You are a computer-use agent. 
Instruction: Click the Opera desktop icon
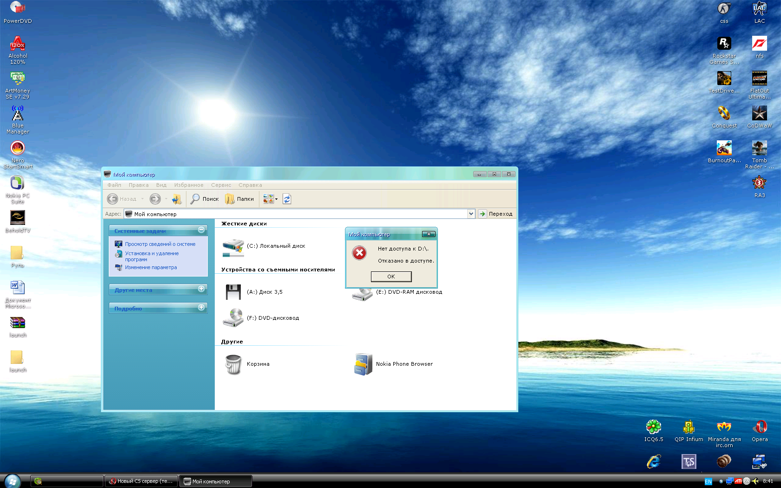pyautogui.click(x=760, y=428)
